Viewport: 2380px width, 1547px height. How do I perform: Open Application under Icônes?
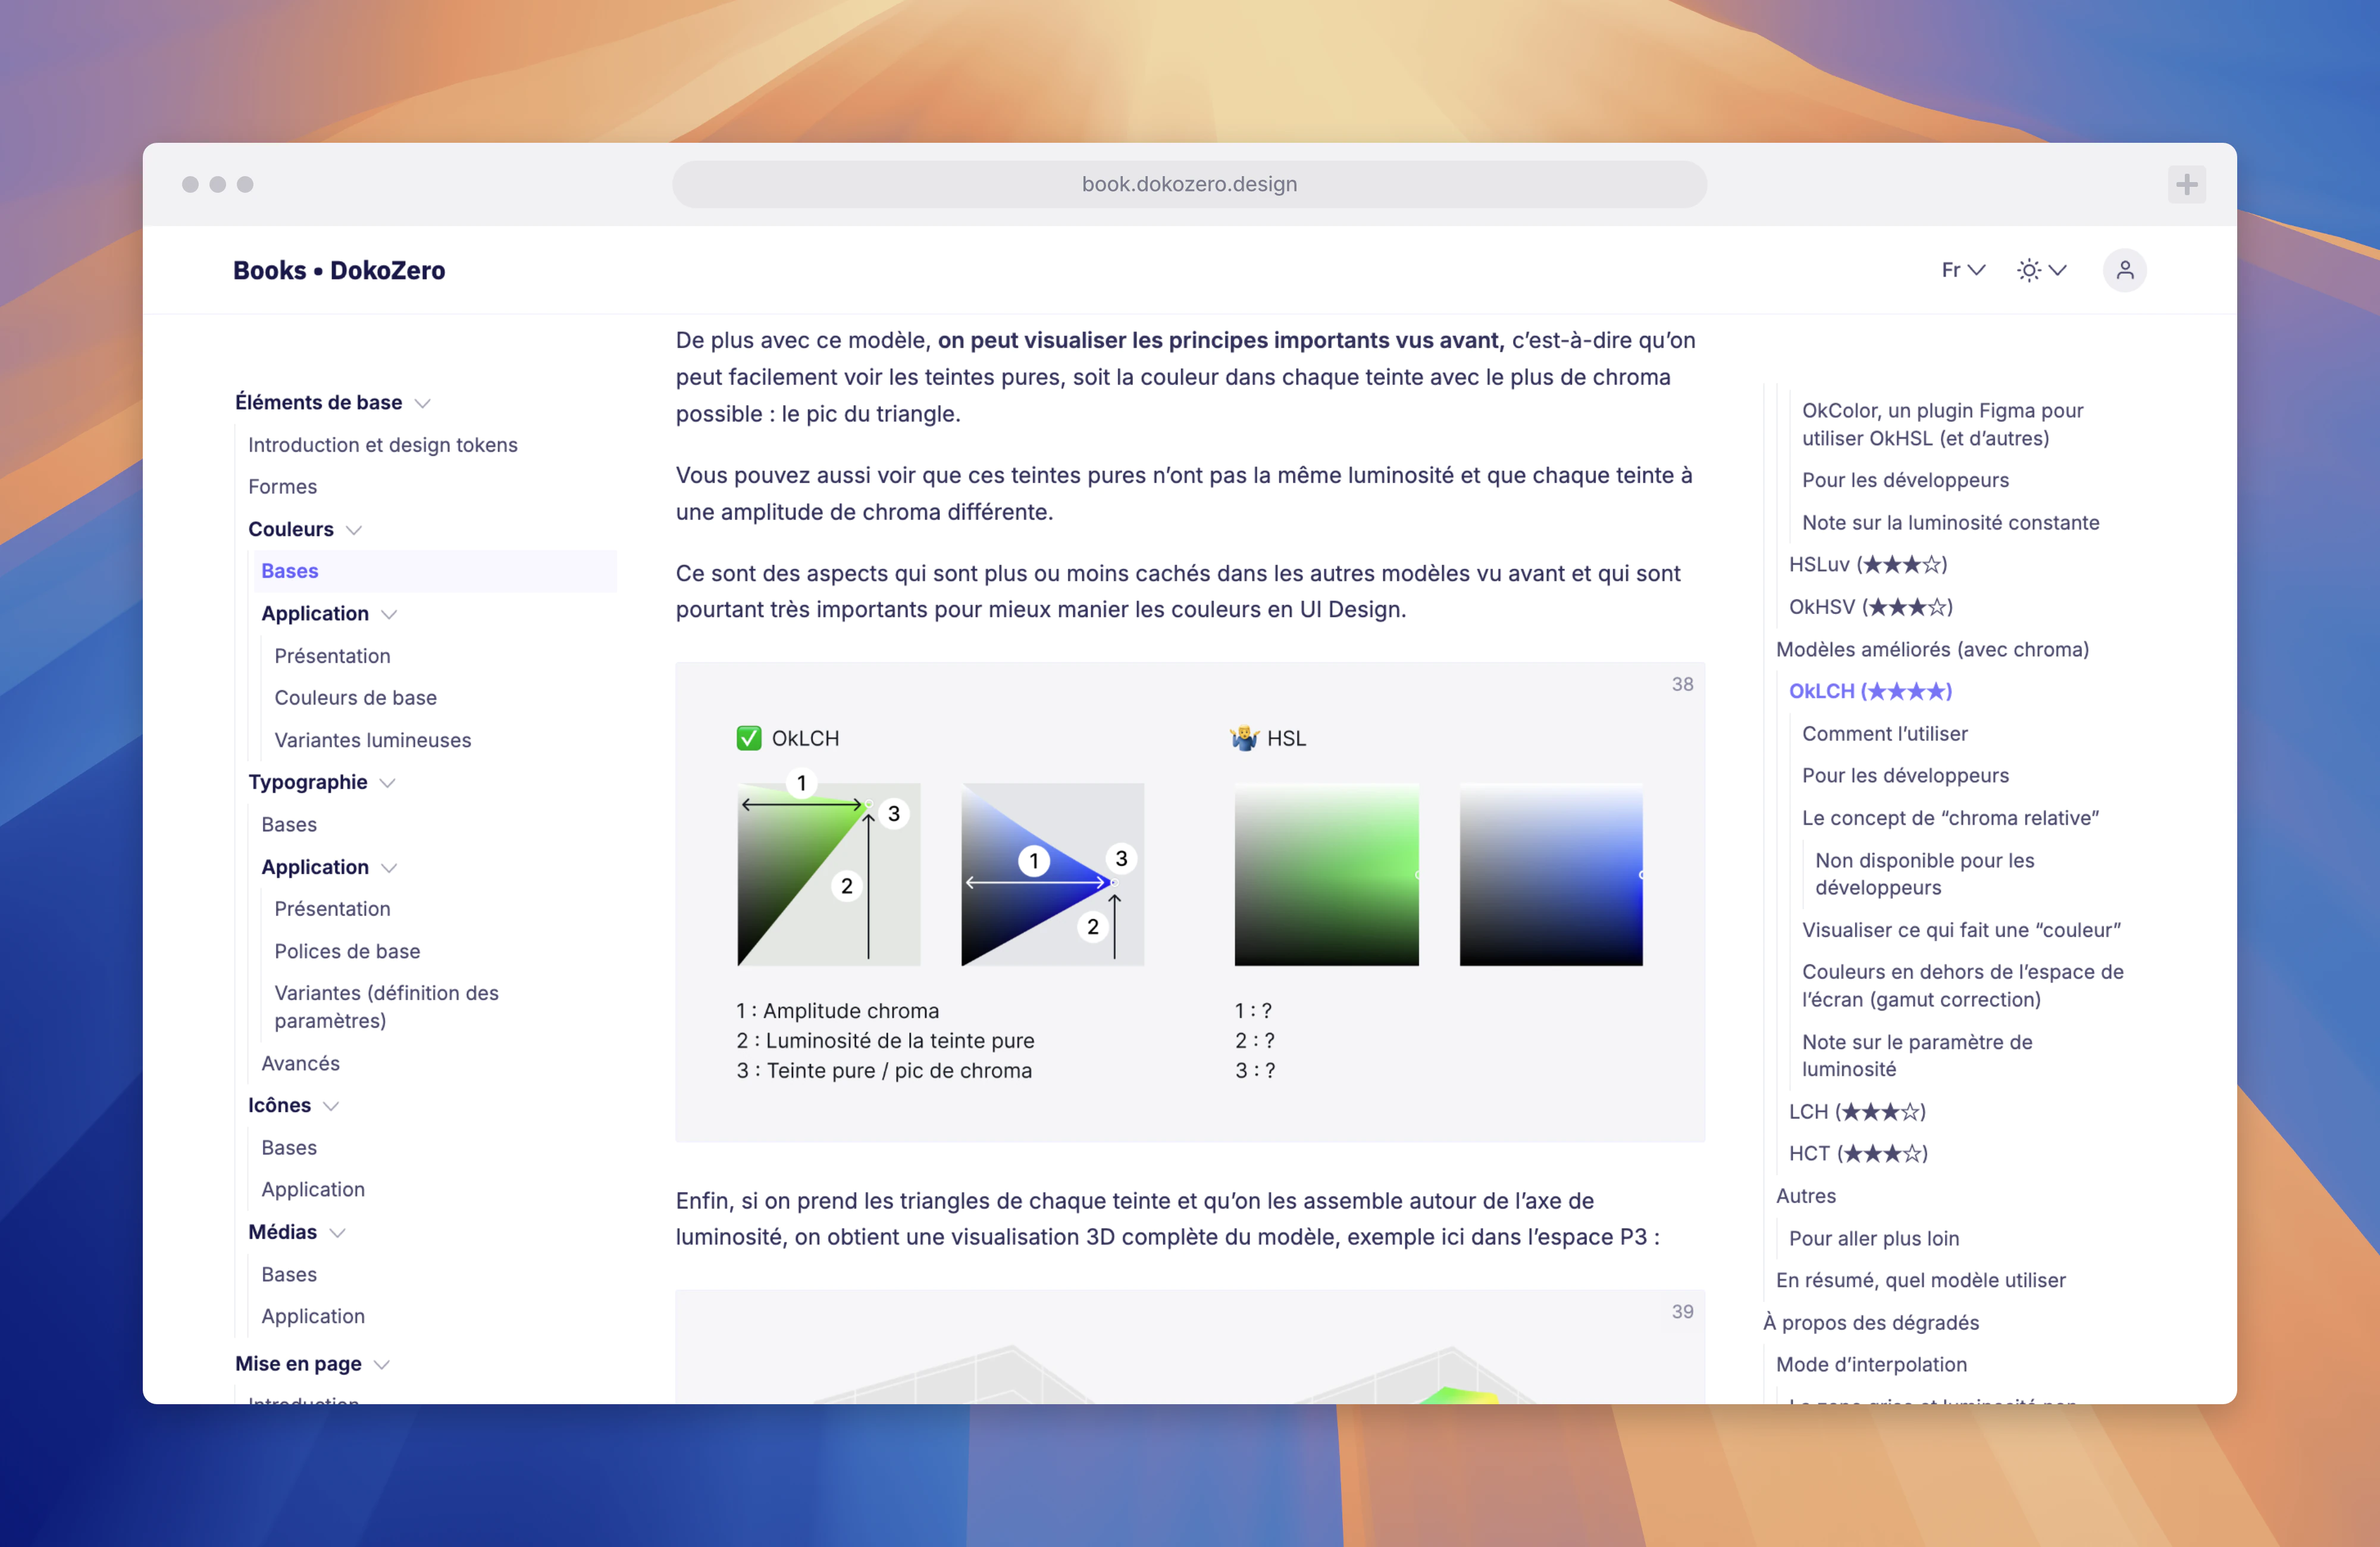click(x=313, y=1190)
